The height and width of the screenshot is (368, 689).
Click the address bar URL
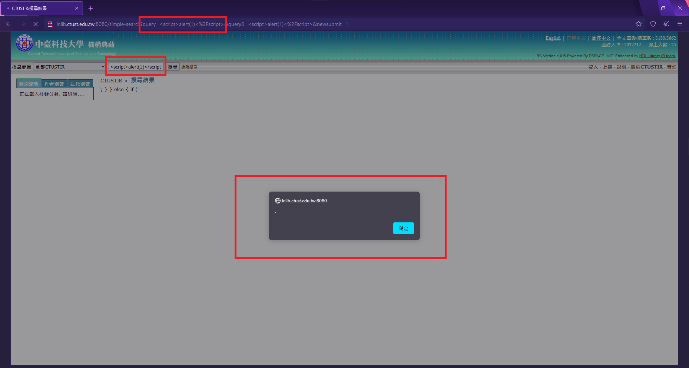click(202, 24)
